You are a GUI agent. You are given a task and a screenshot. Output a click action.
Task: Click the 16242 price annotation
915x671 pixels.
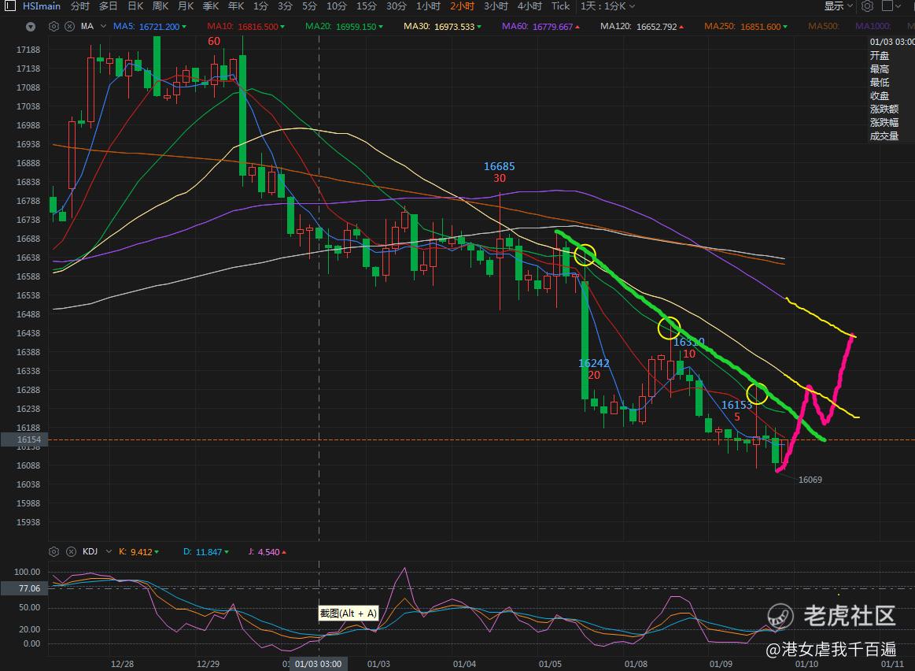pos(594,363)
